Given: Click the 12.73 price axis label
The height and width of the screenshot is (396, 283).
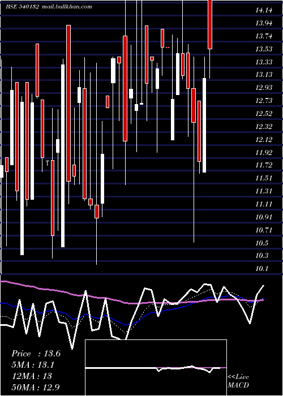Looking at the screenshot, I should 264,101.
